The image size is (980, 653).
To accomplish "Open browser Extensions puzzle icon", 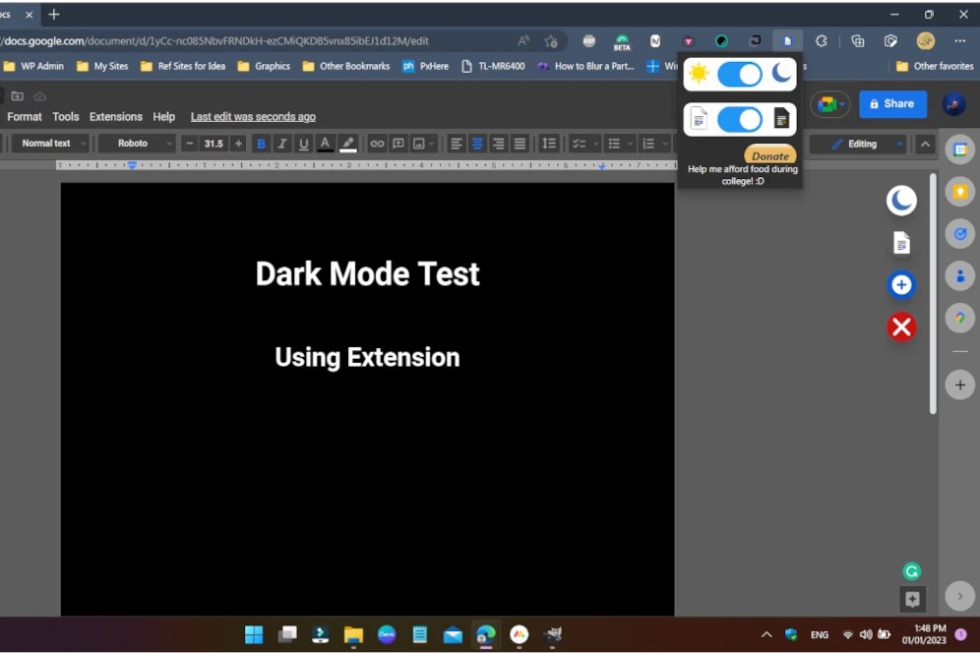I will 822,41.
